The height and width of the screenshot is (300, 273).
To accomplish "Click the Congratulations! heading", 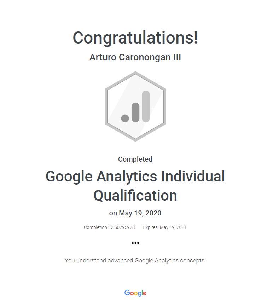I will (135, 38).
